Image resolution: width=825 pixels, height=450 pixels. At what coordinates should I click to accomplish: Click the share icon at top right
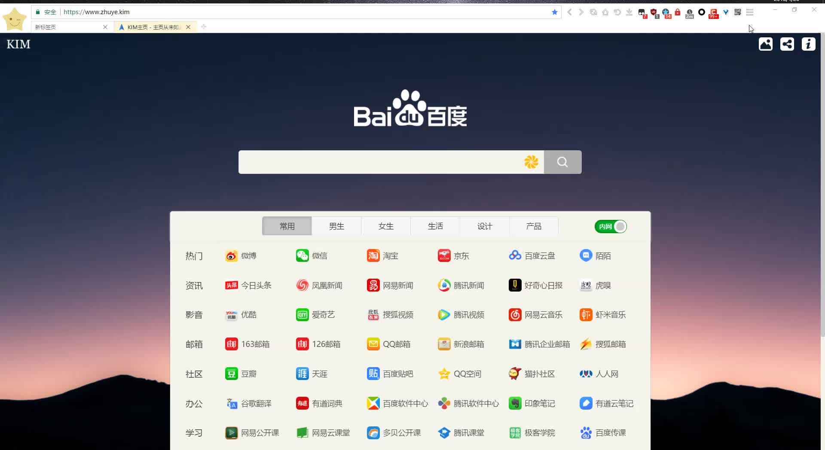click(787, 44)
